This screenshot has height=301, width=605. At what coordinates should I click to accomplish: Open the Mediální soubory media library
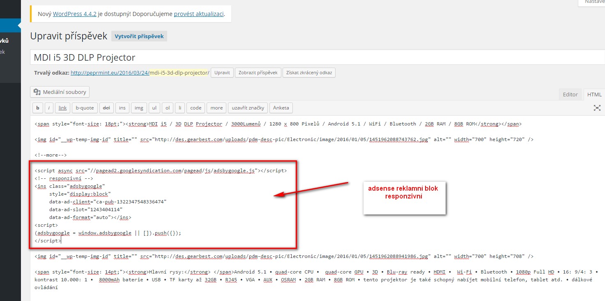click(x=60, y=92)
